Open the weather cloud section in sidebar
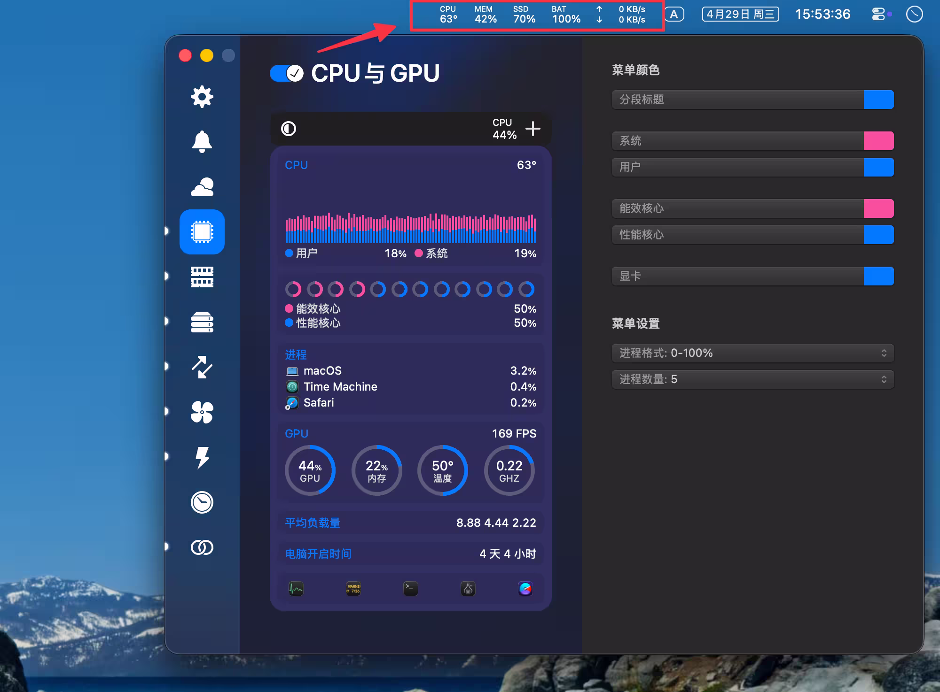The image size is (940, 692). [x=202, y=187]
